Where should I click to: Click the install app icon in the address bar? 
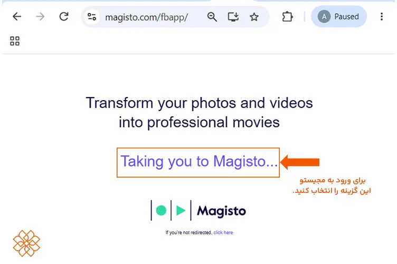click(x=233, y=17)
